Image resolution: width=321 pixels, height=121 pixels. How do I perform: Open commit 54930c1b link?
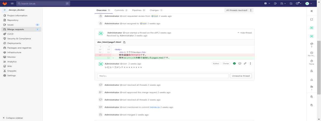coord(155,107)
